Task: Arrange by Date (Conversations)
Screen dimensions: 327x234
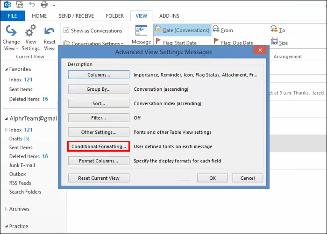Action: (182, 30)
